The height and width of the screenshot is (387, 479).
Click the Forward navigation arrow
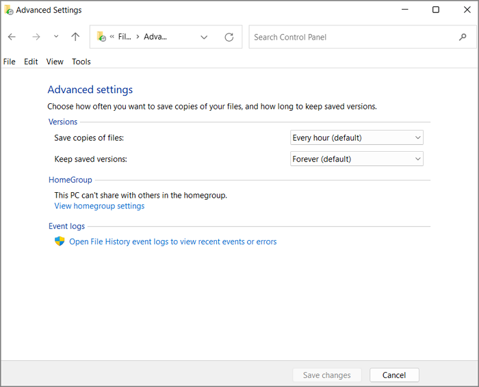coord(36,37)
